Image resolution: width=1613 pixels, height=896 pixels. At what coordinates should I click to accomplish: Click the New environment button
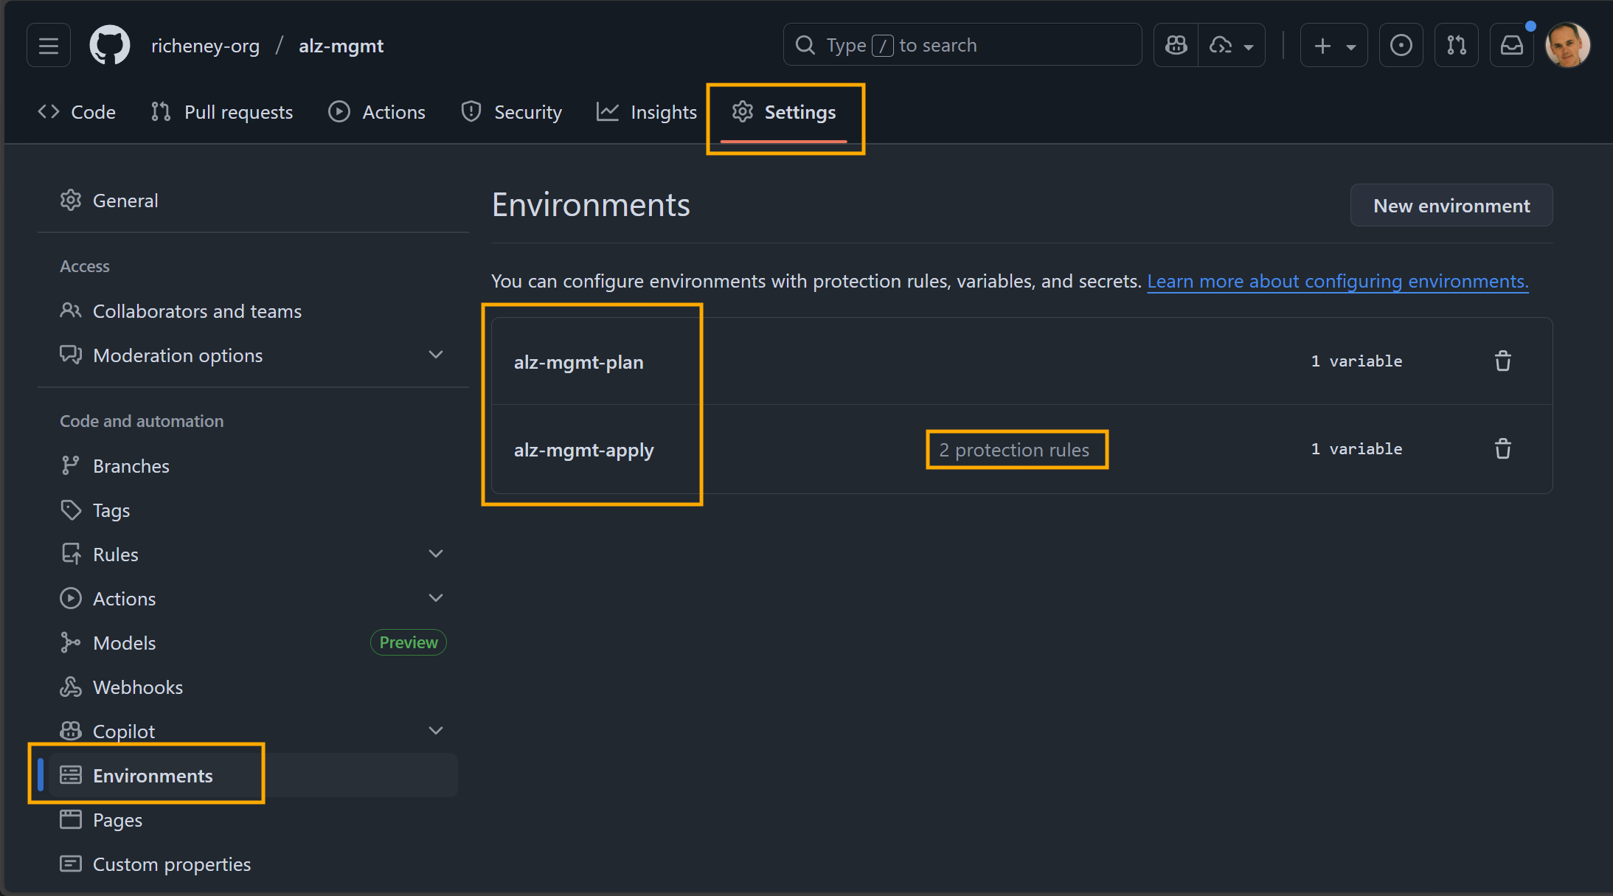(1451, 205)
